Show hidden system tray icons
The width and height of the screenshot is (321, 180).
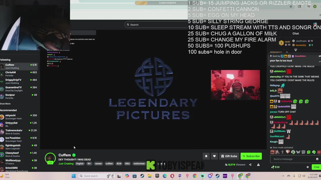tap(283, 176)
